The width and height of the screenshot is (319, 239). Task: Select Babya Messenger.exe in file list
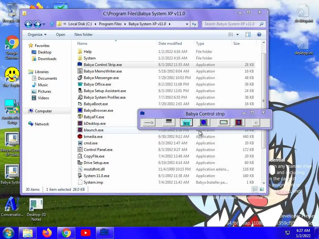pyautogui.click(x=166, y=77)
